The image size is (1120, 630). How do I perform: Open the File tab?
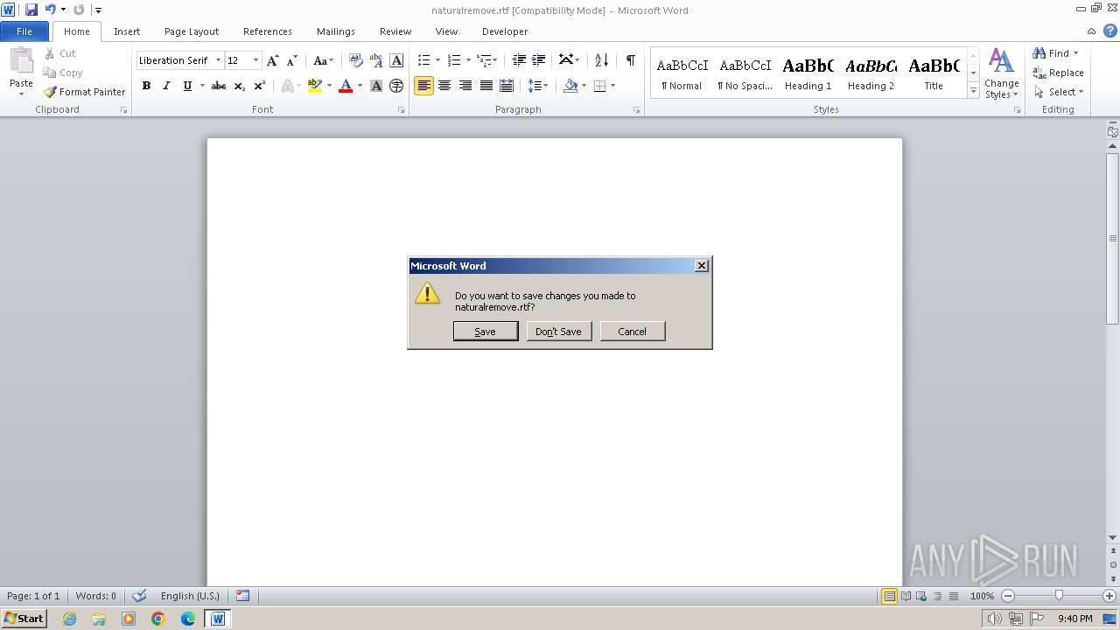(24, 31)
